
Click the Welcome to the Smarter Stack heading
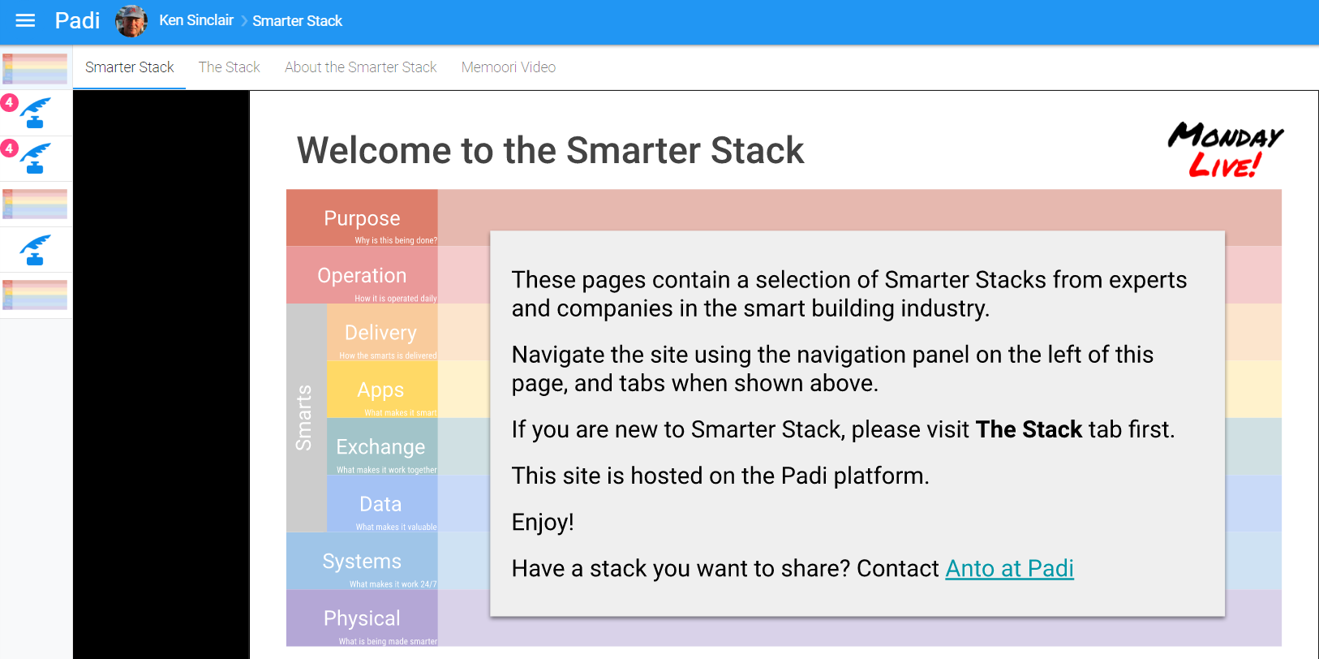(551, 150)
